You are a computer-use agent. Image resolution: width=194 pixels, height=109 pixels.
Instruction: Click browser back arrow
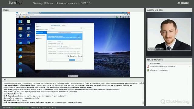click(17, 15)
